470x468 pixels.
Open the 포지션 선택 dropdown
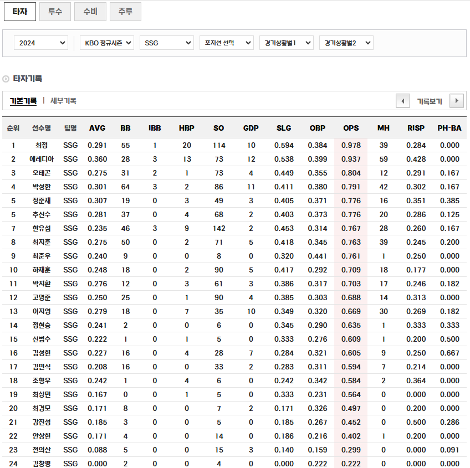(227, 43)
